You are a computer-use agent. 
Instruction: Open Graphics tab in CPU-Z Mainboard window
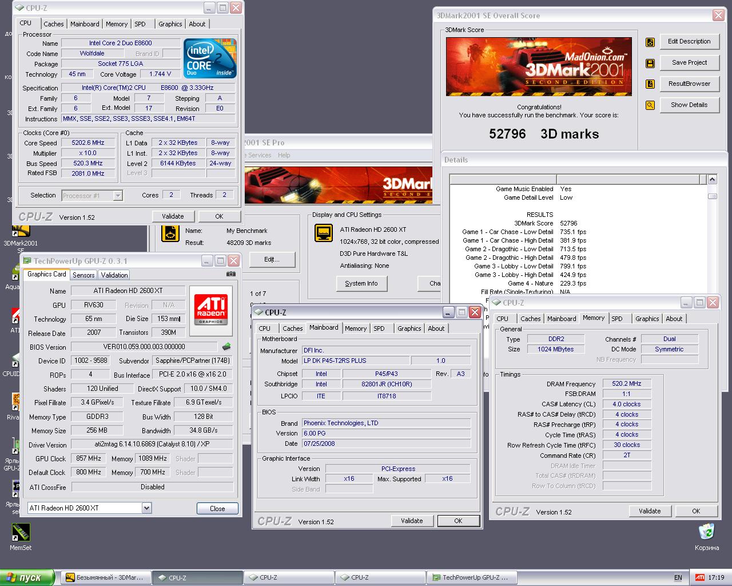pyautogui.click(x=409, y=328)
